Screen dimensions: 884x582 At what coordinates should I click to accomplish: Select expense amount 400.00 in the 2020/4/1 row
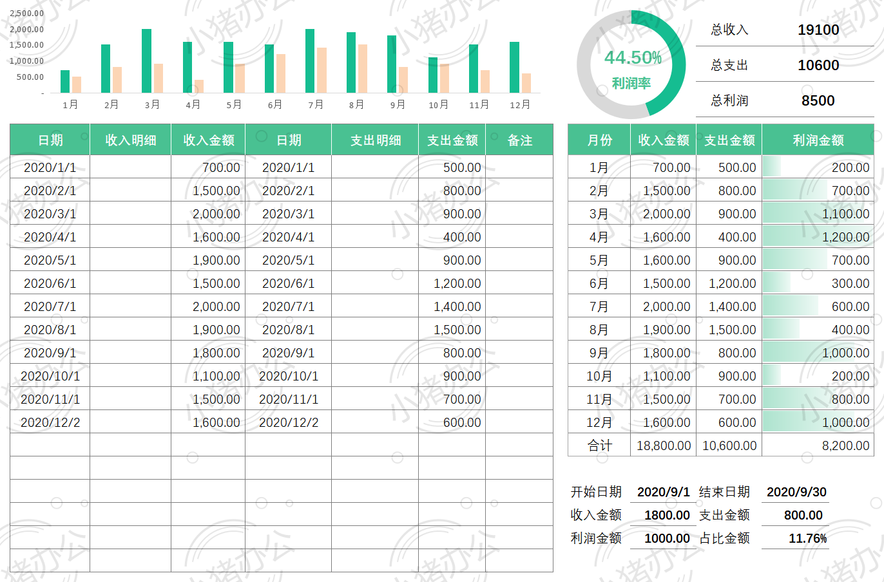click(x=452, y=237)
